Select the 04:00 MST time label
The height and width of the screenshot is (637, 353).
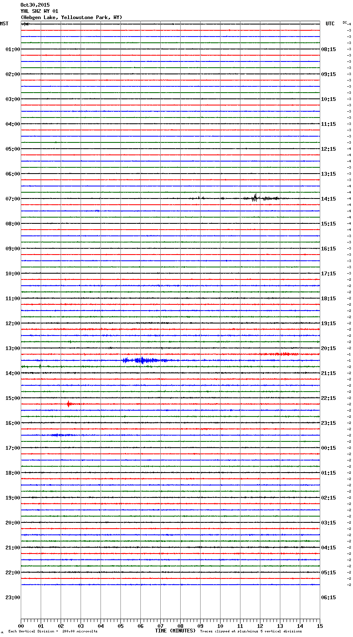click(13, 124)
